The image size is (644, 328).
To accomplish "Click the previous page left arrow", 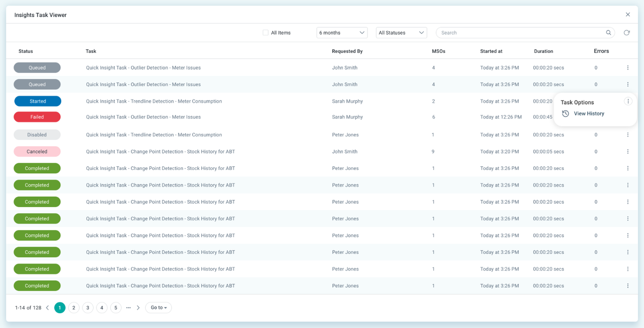I will (47, 308).
